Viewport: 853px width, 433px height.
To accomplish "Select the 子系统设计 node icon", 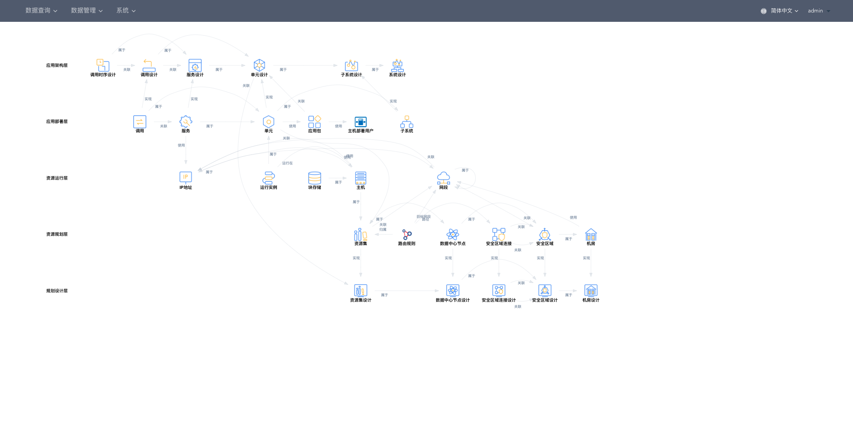I will (x=351, y=65).
